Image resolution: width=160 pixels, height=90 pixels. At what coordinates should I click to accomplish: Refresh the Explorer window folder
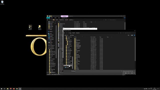(x=106, y=20)
